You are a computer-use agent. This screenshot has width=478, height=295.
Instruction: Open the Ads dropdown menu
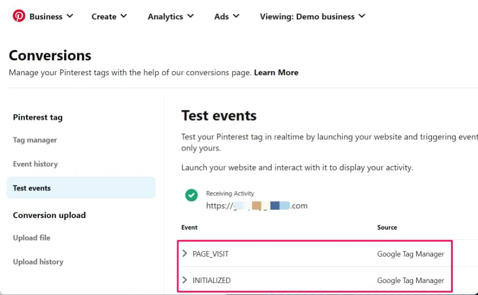(x=227, y=16)
